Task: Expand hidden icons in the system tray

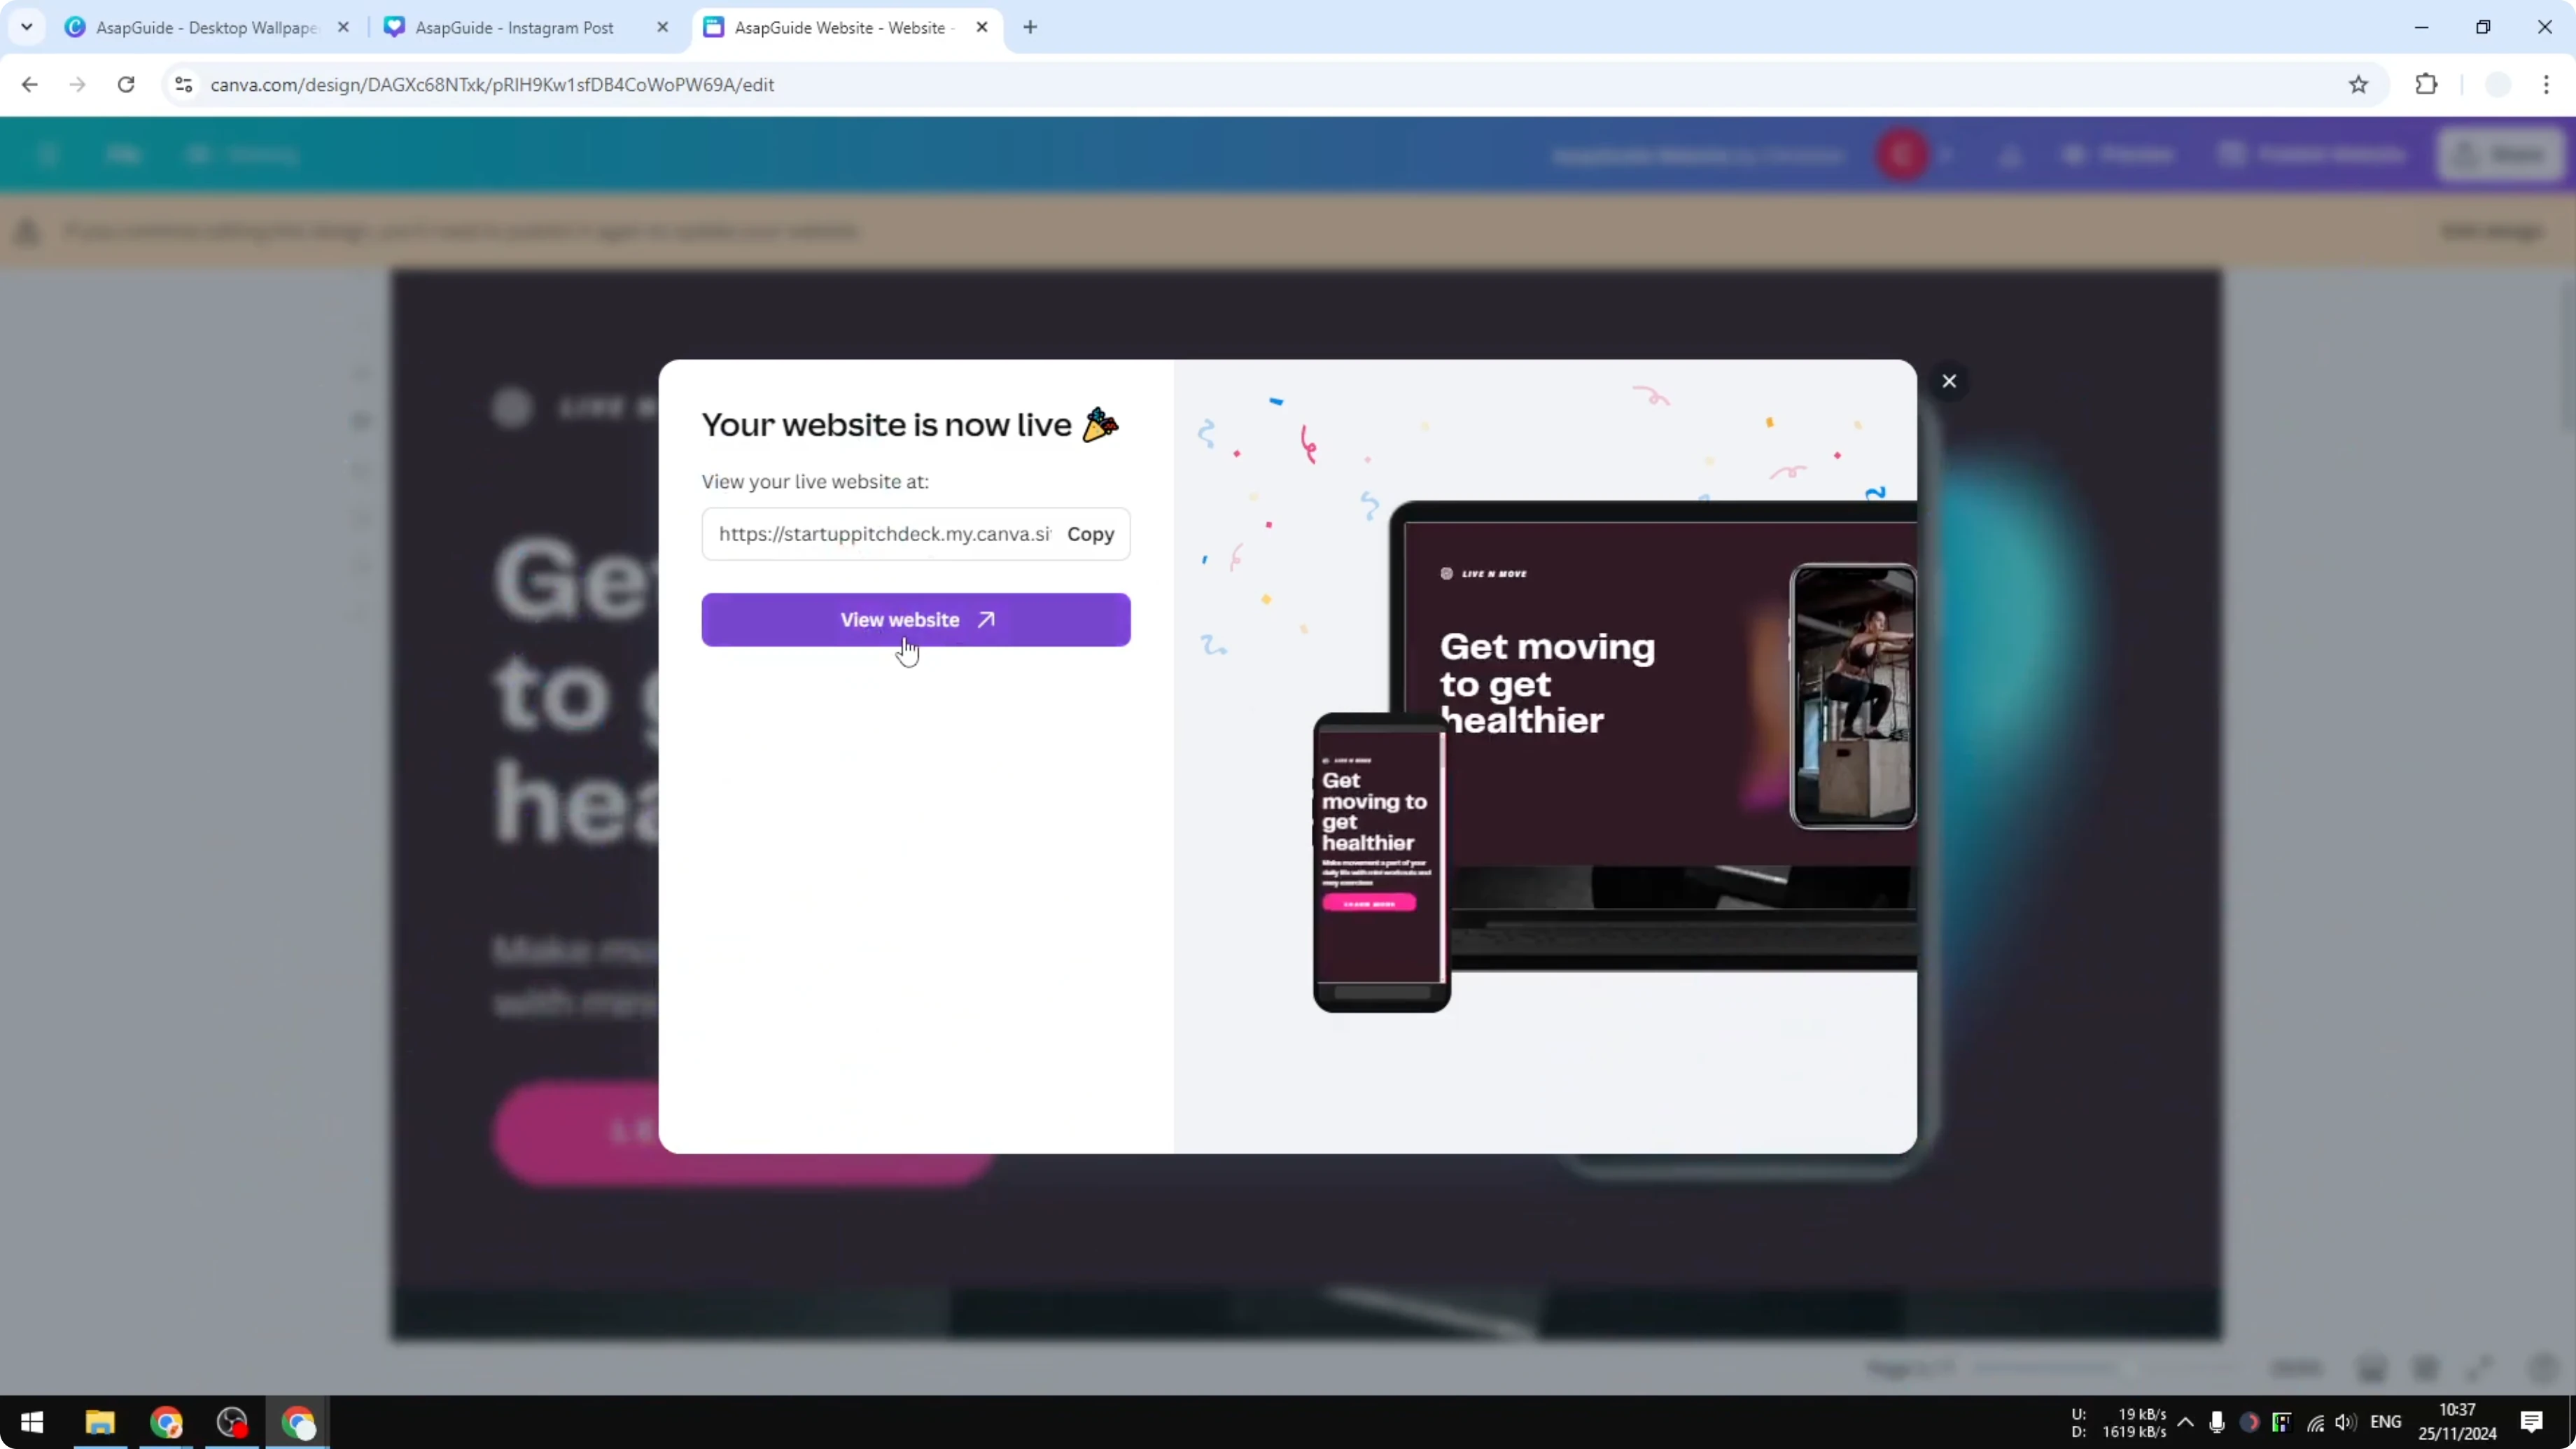Action: (x=2186, y=1422)
